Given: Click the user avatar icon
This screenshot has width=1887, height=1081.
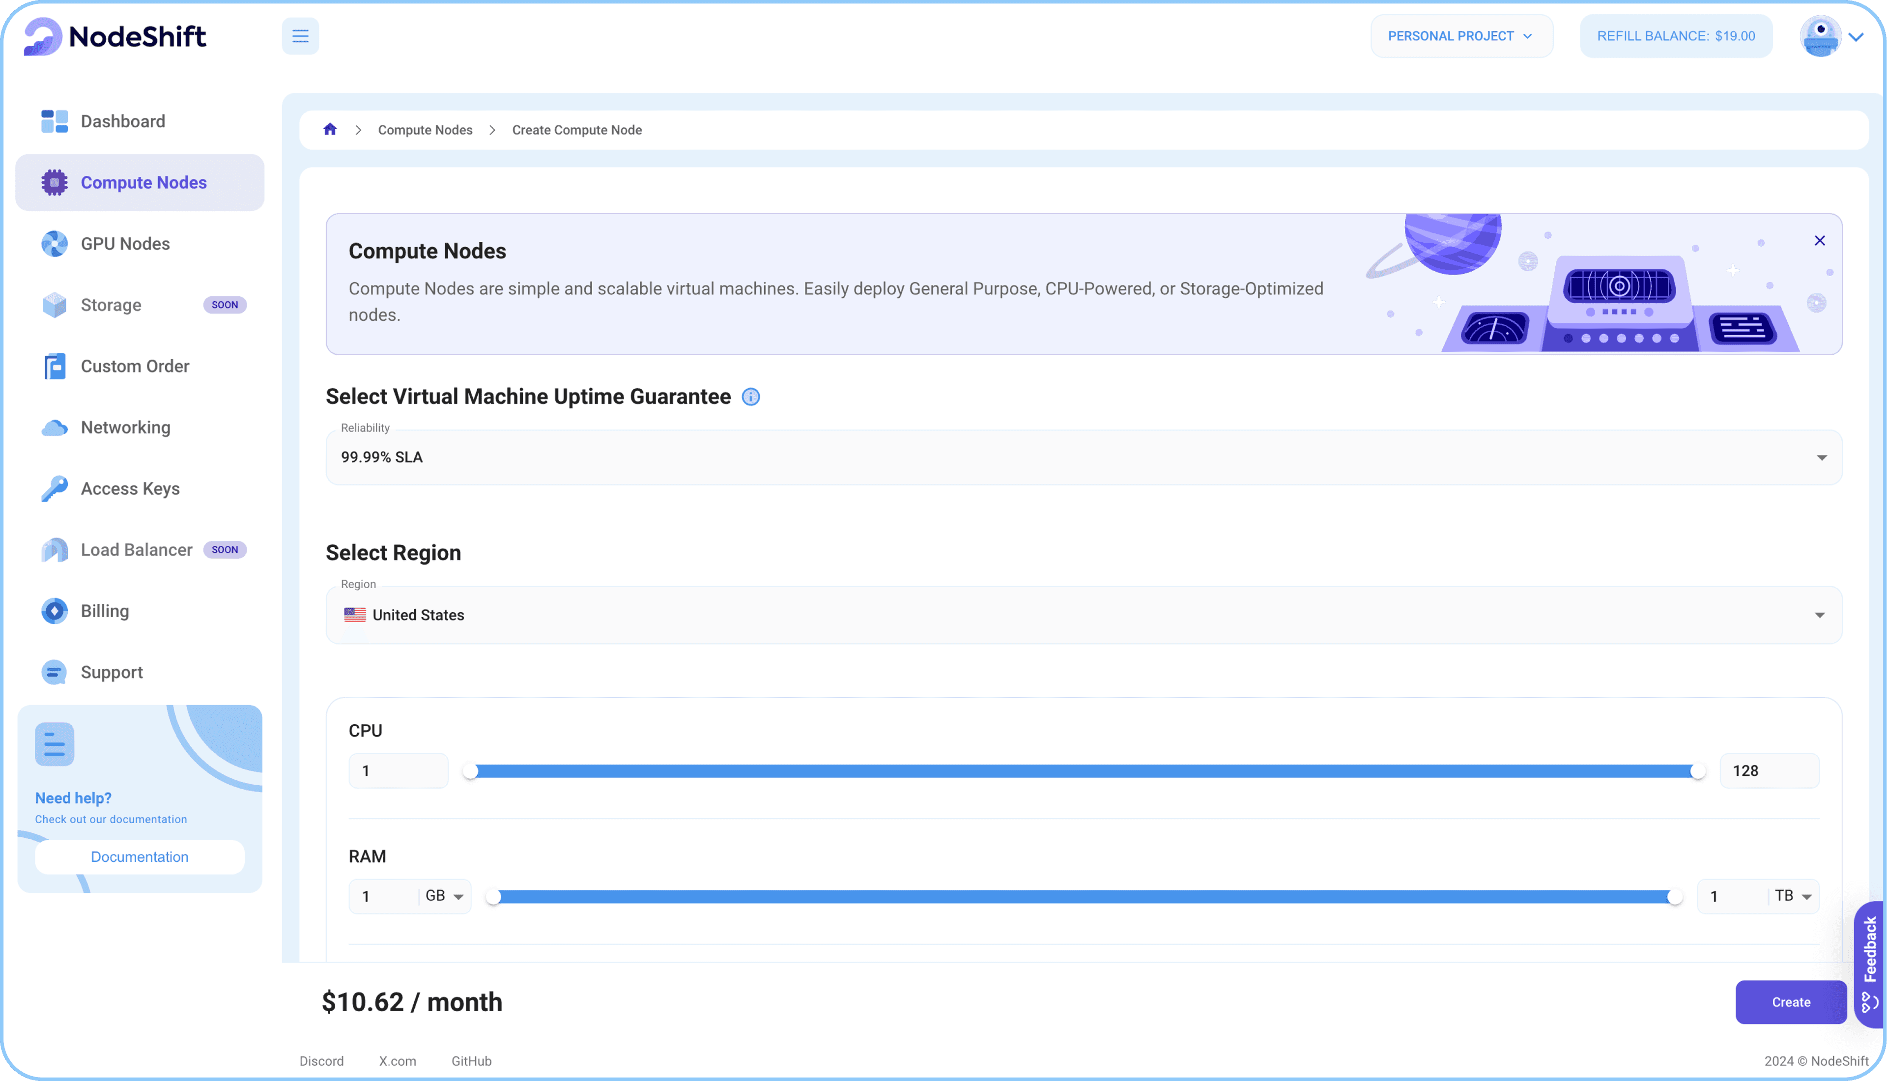Looking at the screenshot, I should pos(1820,36).
